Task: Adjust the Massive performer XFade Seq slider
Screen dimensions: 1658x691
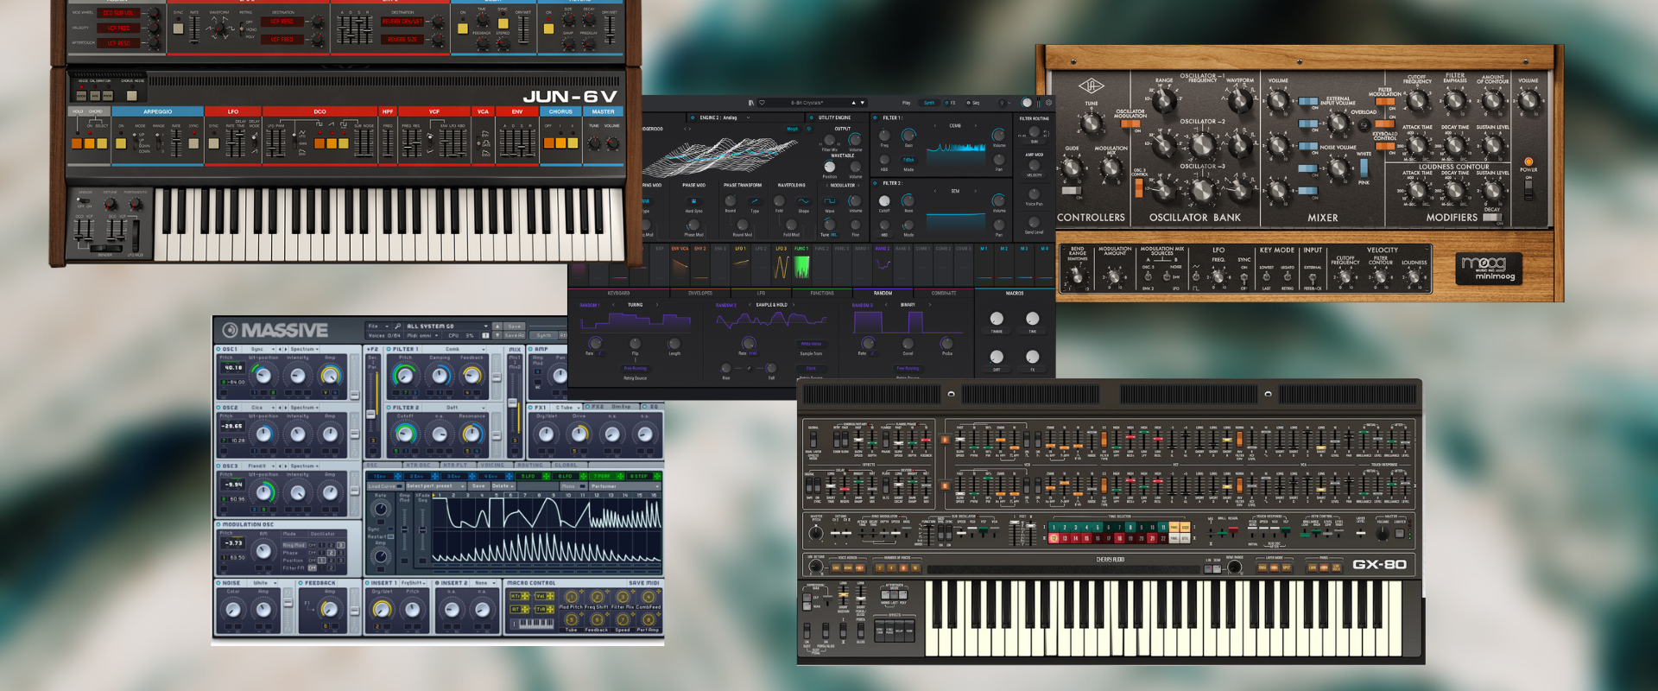Action: click(422, 529)
